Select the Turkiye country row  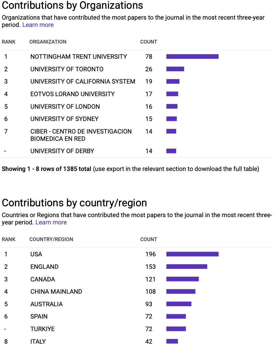[138, 329]
